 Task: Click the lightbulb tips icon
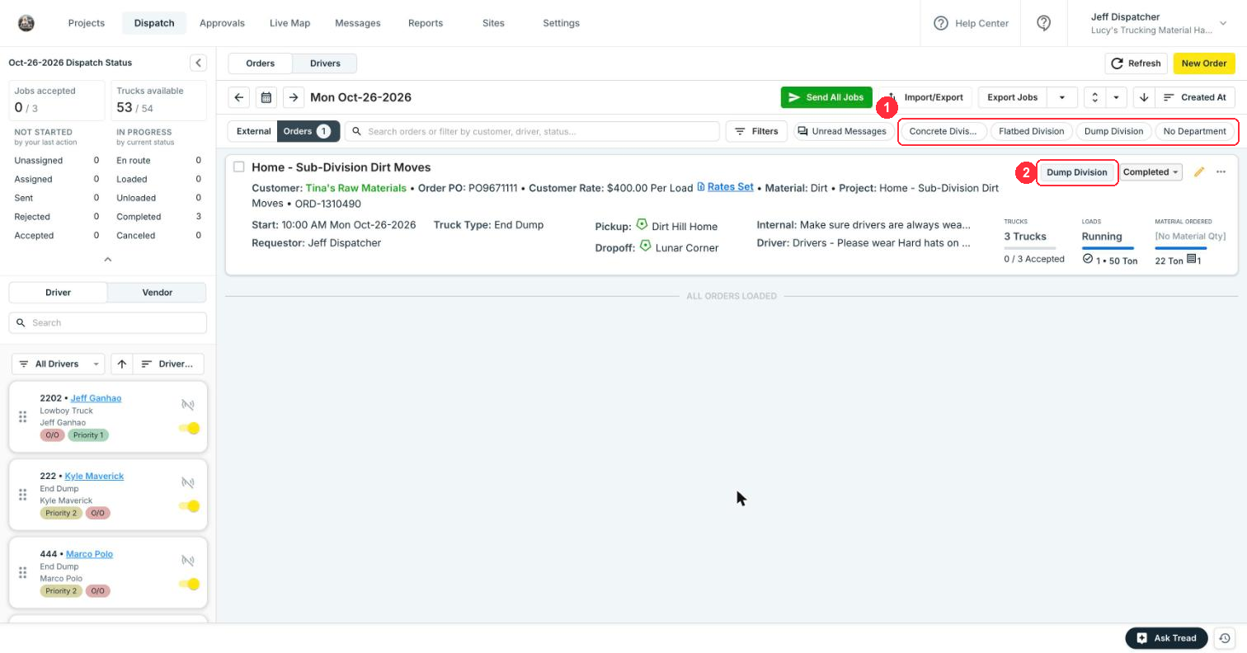pos(1044,23)
